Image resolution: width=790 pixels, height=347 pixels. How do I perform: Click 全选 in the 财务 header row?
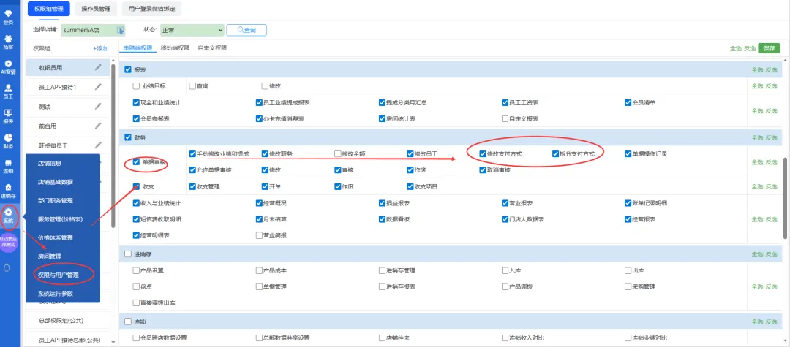[x=757, y=137]
